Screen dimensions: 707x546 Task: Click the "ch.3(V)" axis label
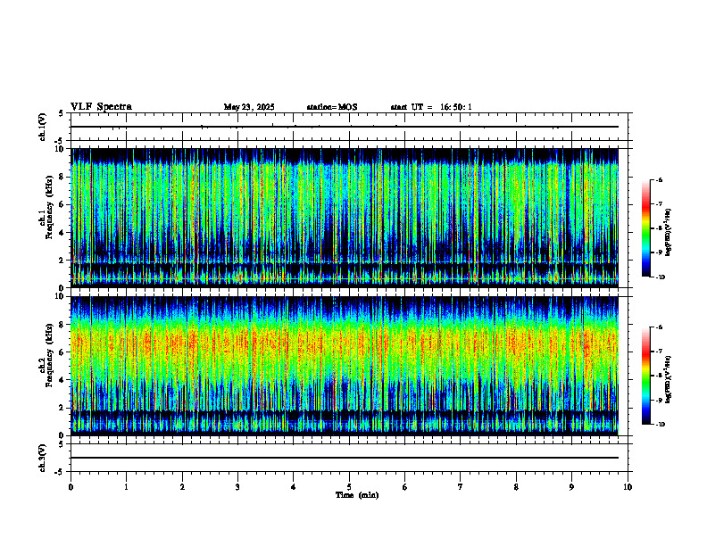[x=43, y=458]
